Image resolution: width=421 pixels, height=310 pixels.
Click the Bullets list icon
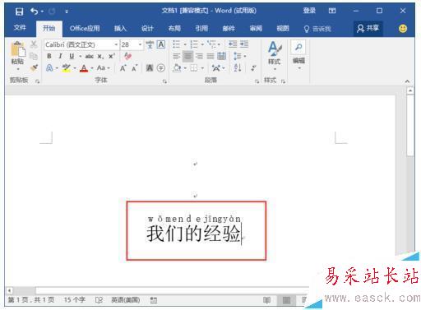pos(177,44)
